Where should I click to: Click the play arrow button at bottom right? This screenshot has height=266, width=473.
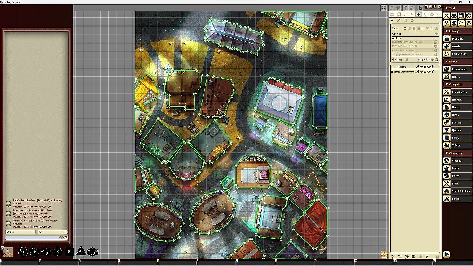click(446, 254)
